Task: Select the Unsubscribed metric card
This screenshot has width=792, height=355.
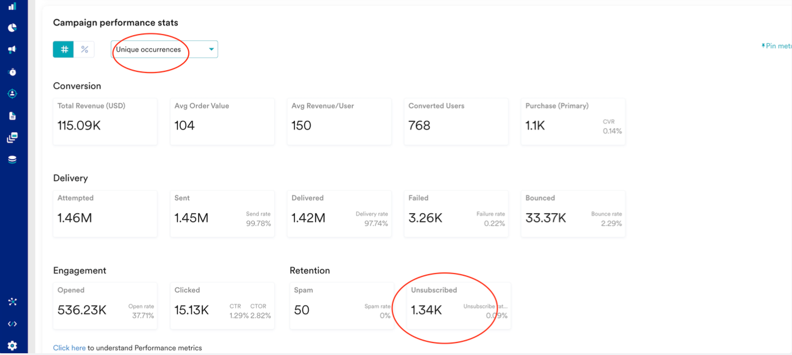Action: 458,306
